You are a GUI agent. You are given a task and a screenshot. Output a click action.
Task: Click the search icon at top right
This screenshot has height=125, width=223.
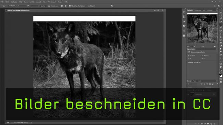point(215,6)
